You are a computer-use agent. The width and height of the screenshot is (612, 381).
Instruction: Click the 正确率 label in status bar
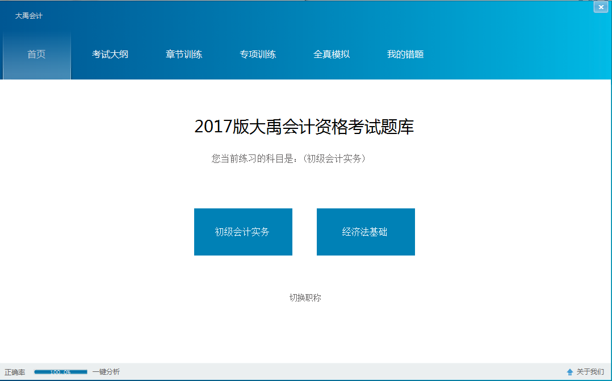(15, 372)
